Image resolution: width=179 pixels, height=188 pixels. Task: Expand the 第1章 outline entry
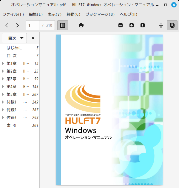[3, 63]
